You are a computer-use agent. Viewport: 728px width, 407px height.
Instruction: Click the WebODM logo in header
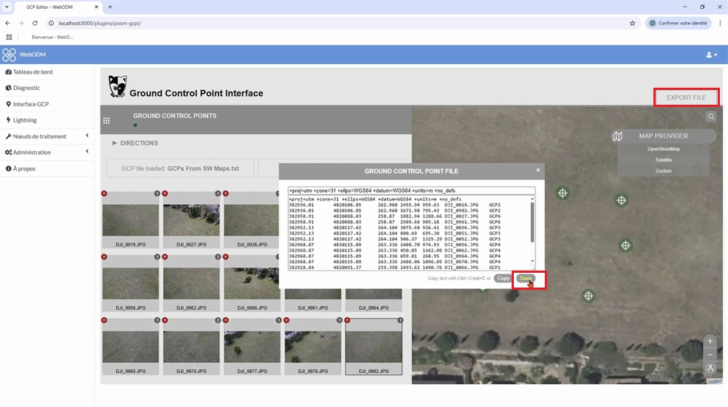point(9,55)
